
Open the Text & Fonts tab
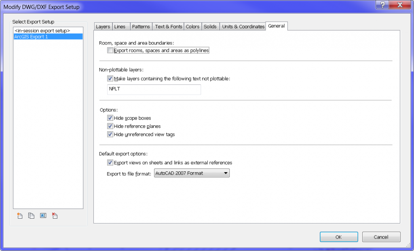(x=168, y=26)
